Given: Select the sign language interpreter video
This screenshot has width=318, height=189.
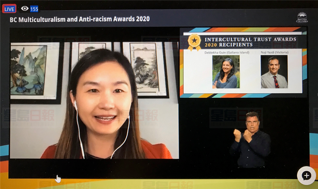Looking at the screenshot, I should 251,140.
